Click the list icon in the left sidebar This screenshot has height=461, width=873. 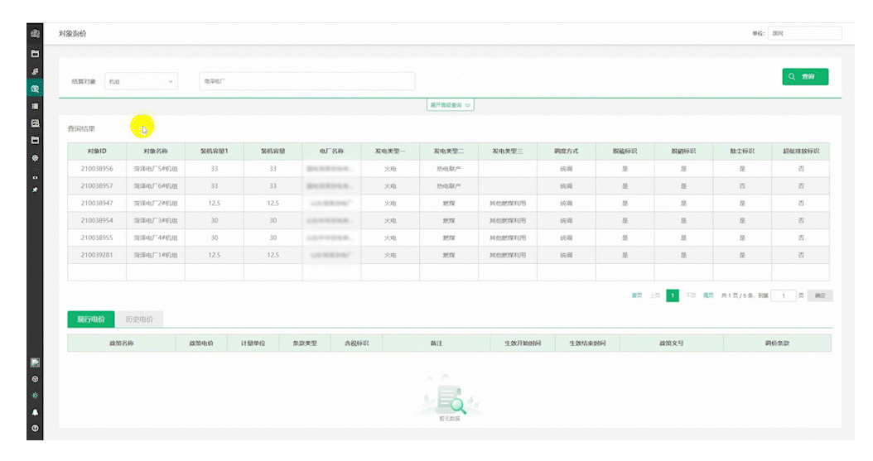pyautogui.click(x=35, y=106)
